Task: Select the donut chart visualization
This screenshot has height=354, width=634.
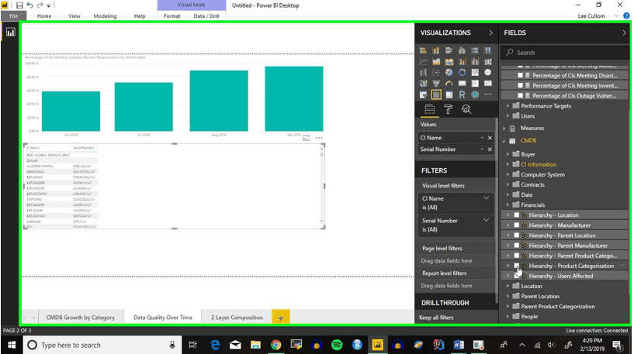Action: [x=462, y=72]
